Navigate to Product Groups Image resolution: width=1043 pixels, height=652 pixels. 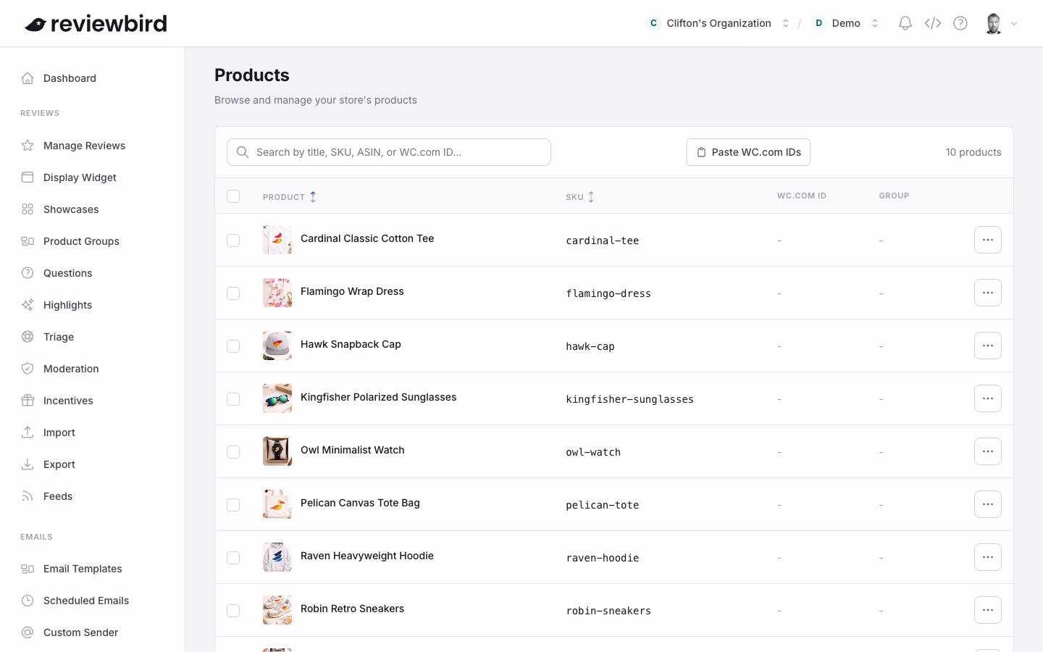point(81,241)
